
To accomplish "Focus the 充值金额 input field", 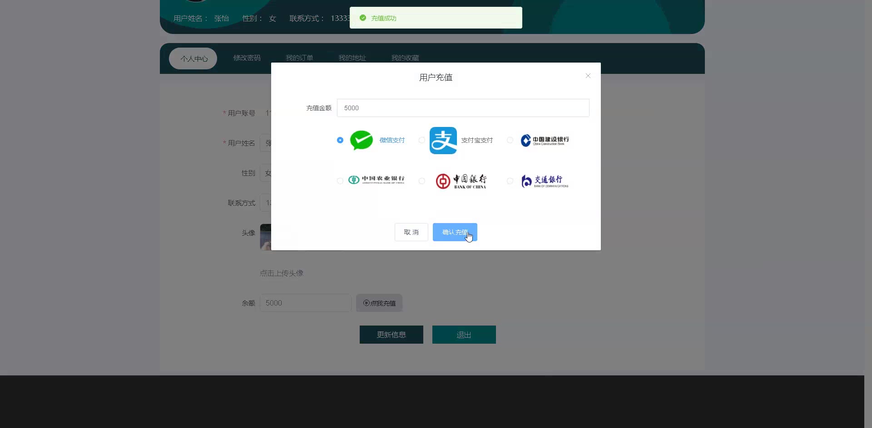I will [x=463, y=108].
